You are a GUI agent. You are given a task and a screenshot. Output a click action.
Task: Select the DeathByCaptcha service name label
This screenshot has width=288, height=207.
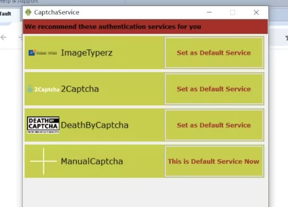(x=95, y=125)
